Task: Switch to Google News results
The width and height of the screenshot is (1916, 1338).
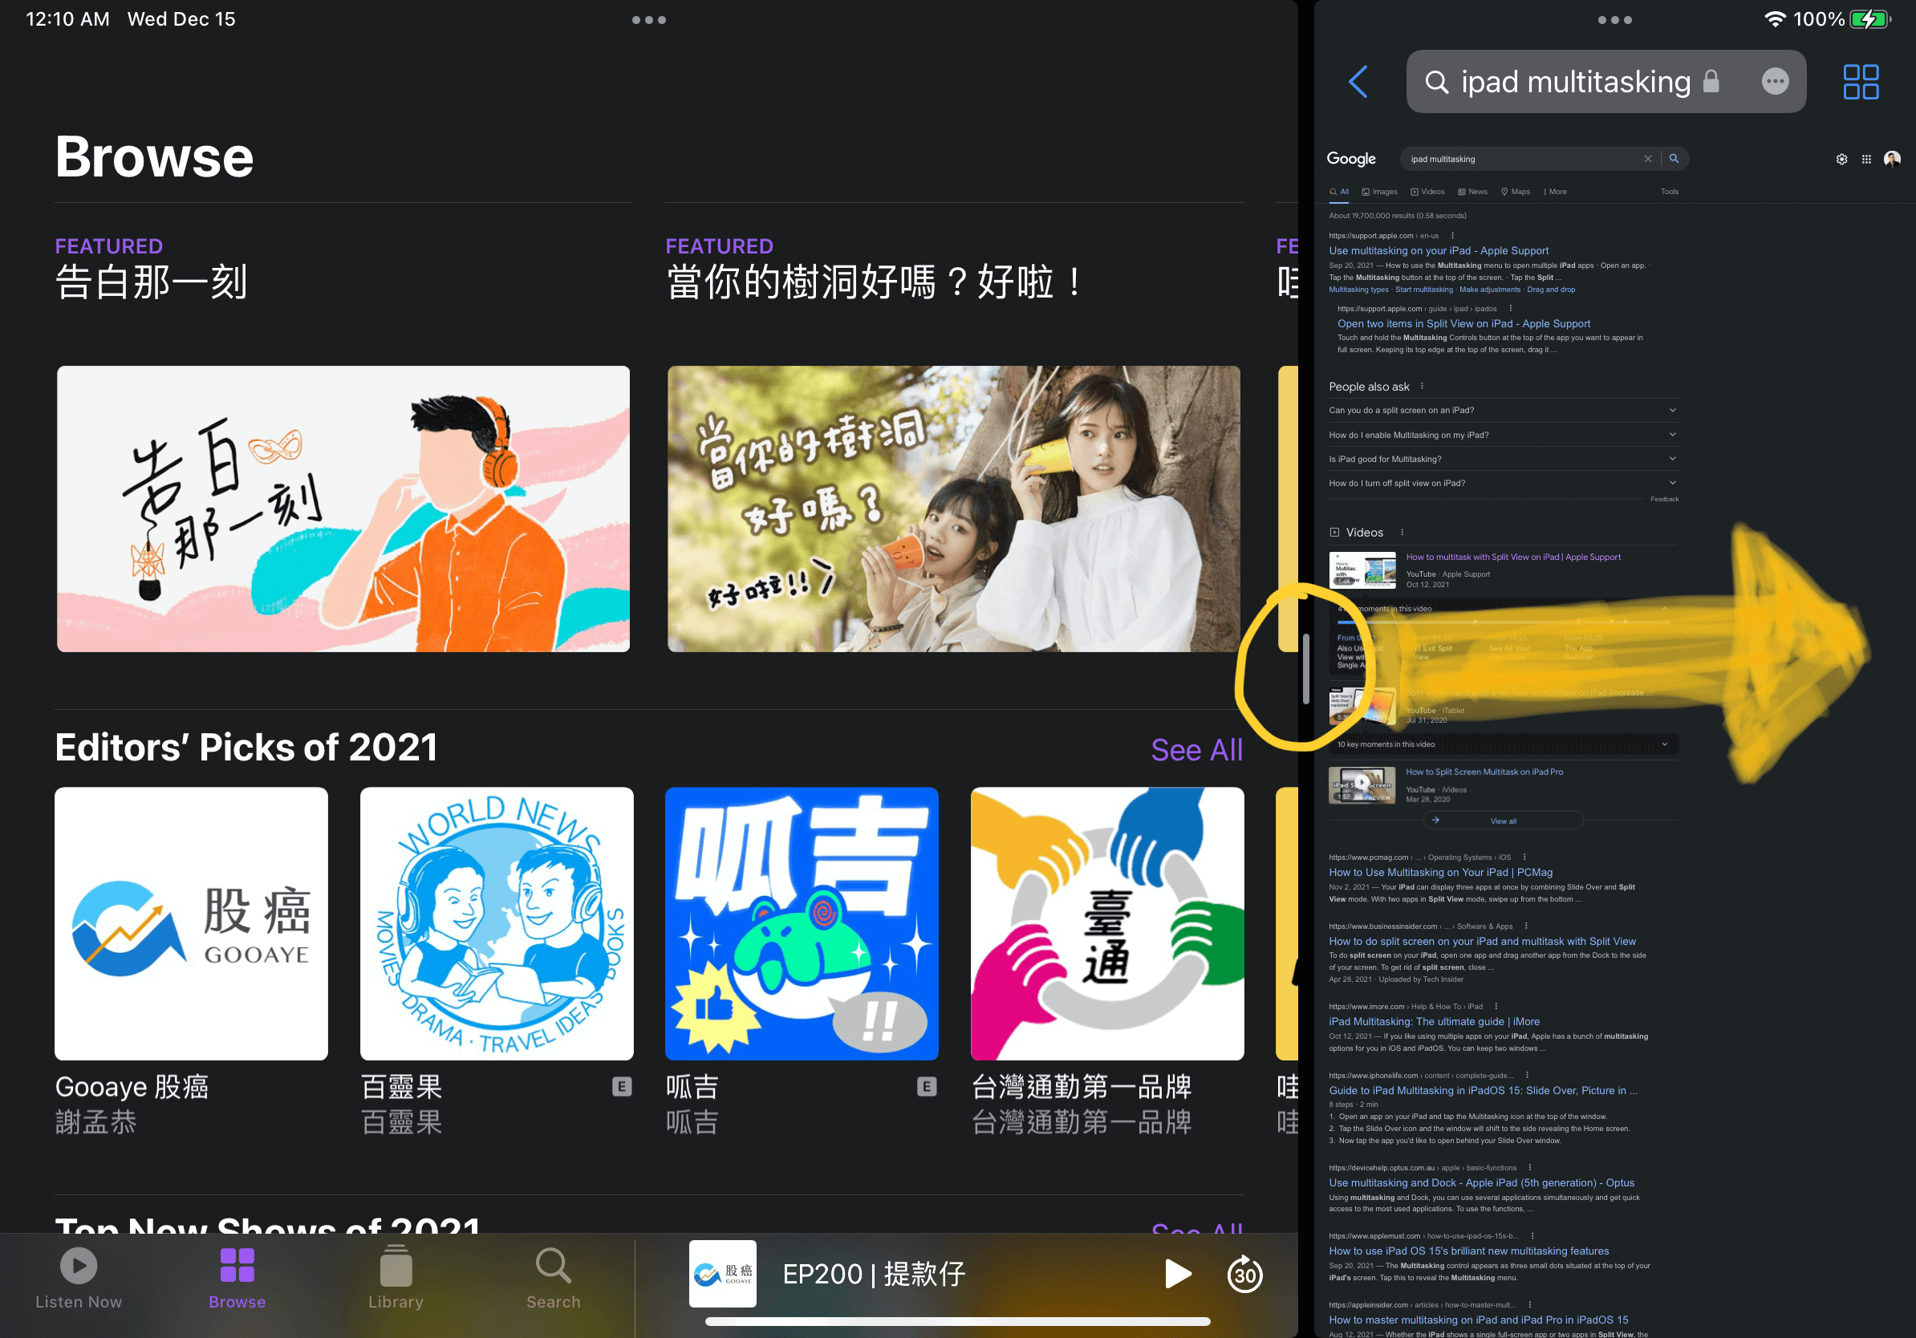Action: tap(1473, 192)
